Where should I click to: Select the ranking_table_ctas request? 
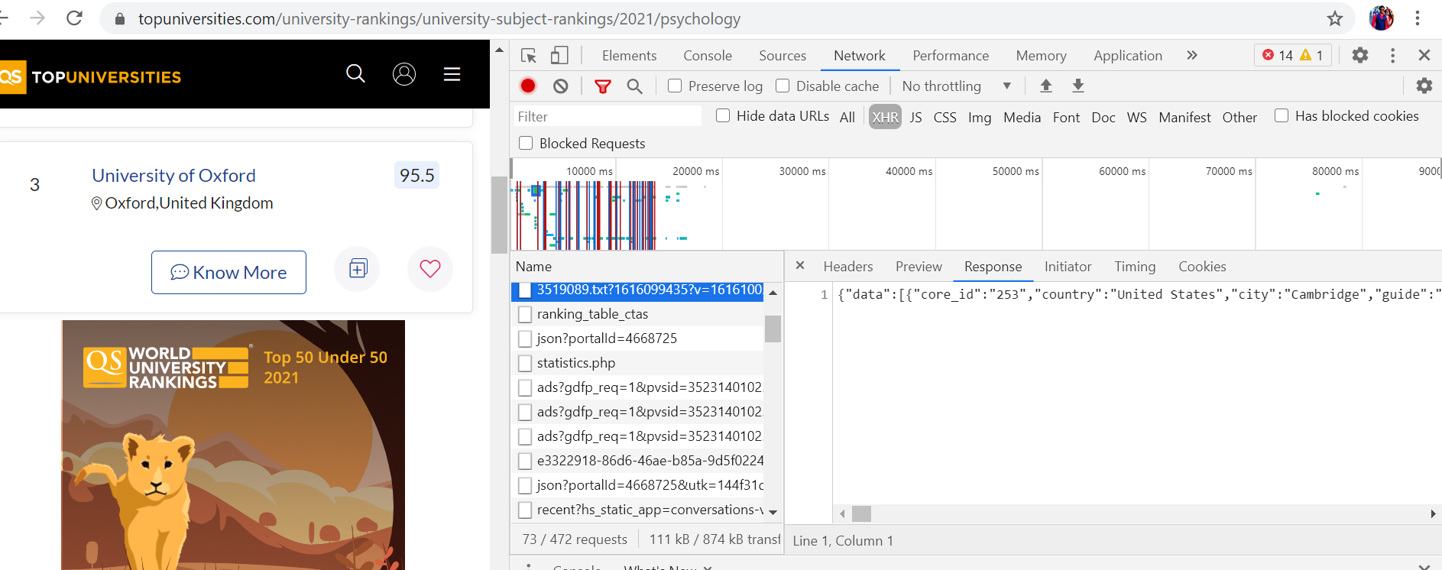pos(637,314)
